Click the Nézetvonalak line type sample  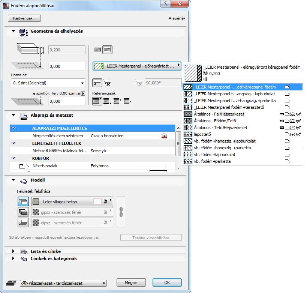[x=148, y=166]
